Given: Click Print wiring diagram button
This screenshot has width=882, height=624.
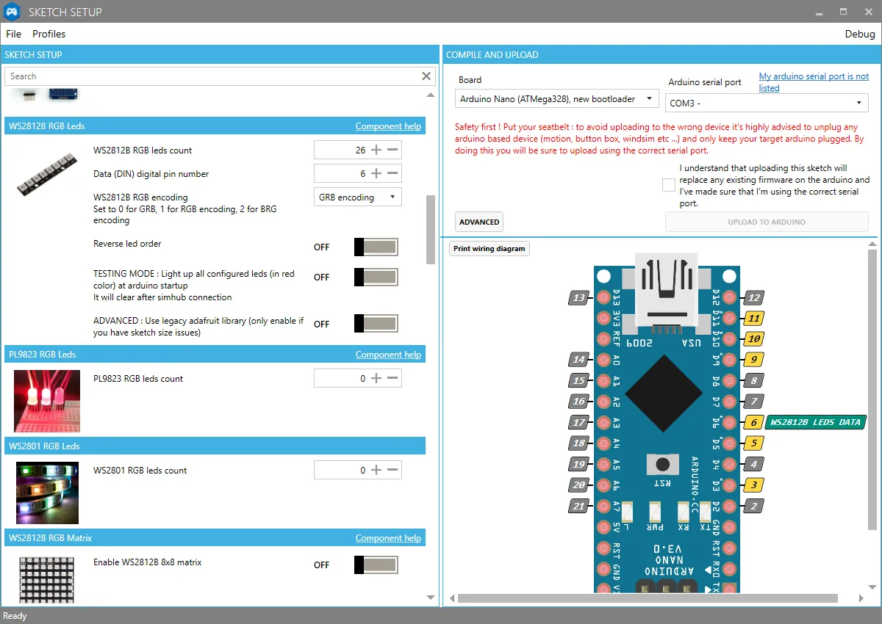Looking at the screenshot, I should [490, 248].
